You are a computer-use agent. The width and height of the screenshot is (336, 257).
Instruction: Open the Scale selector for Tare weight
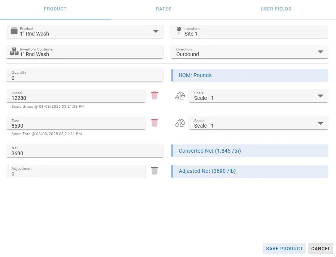click(x=320, y=123)
